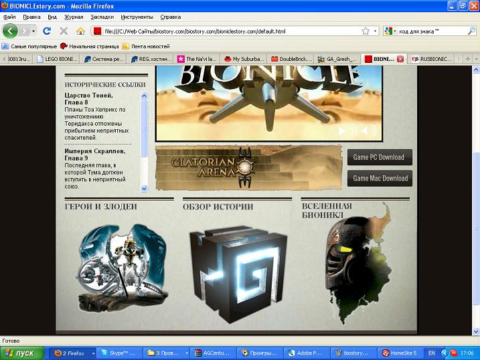
Task: Open the back/forward history dropdown arrow
Action: coord(33,31)
